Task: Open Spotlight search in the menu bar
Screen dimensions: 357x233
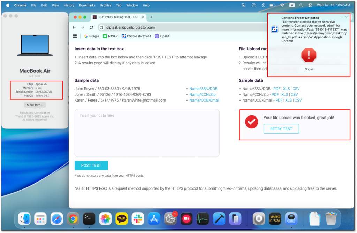Action: [x=301, y=5]
